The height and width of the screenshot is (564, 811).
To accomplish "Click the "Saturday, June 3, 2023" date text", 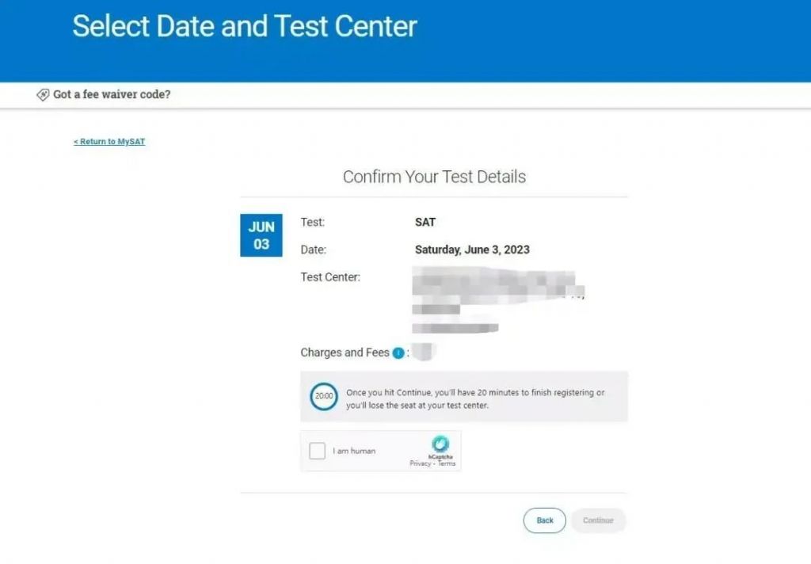I will [x=472, y=250].
